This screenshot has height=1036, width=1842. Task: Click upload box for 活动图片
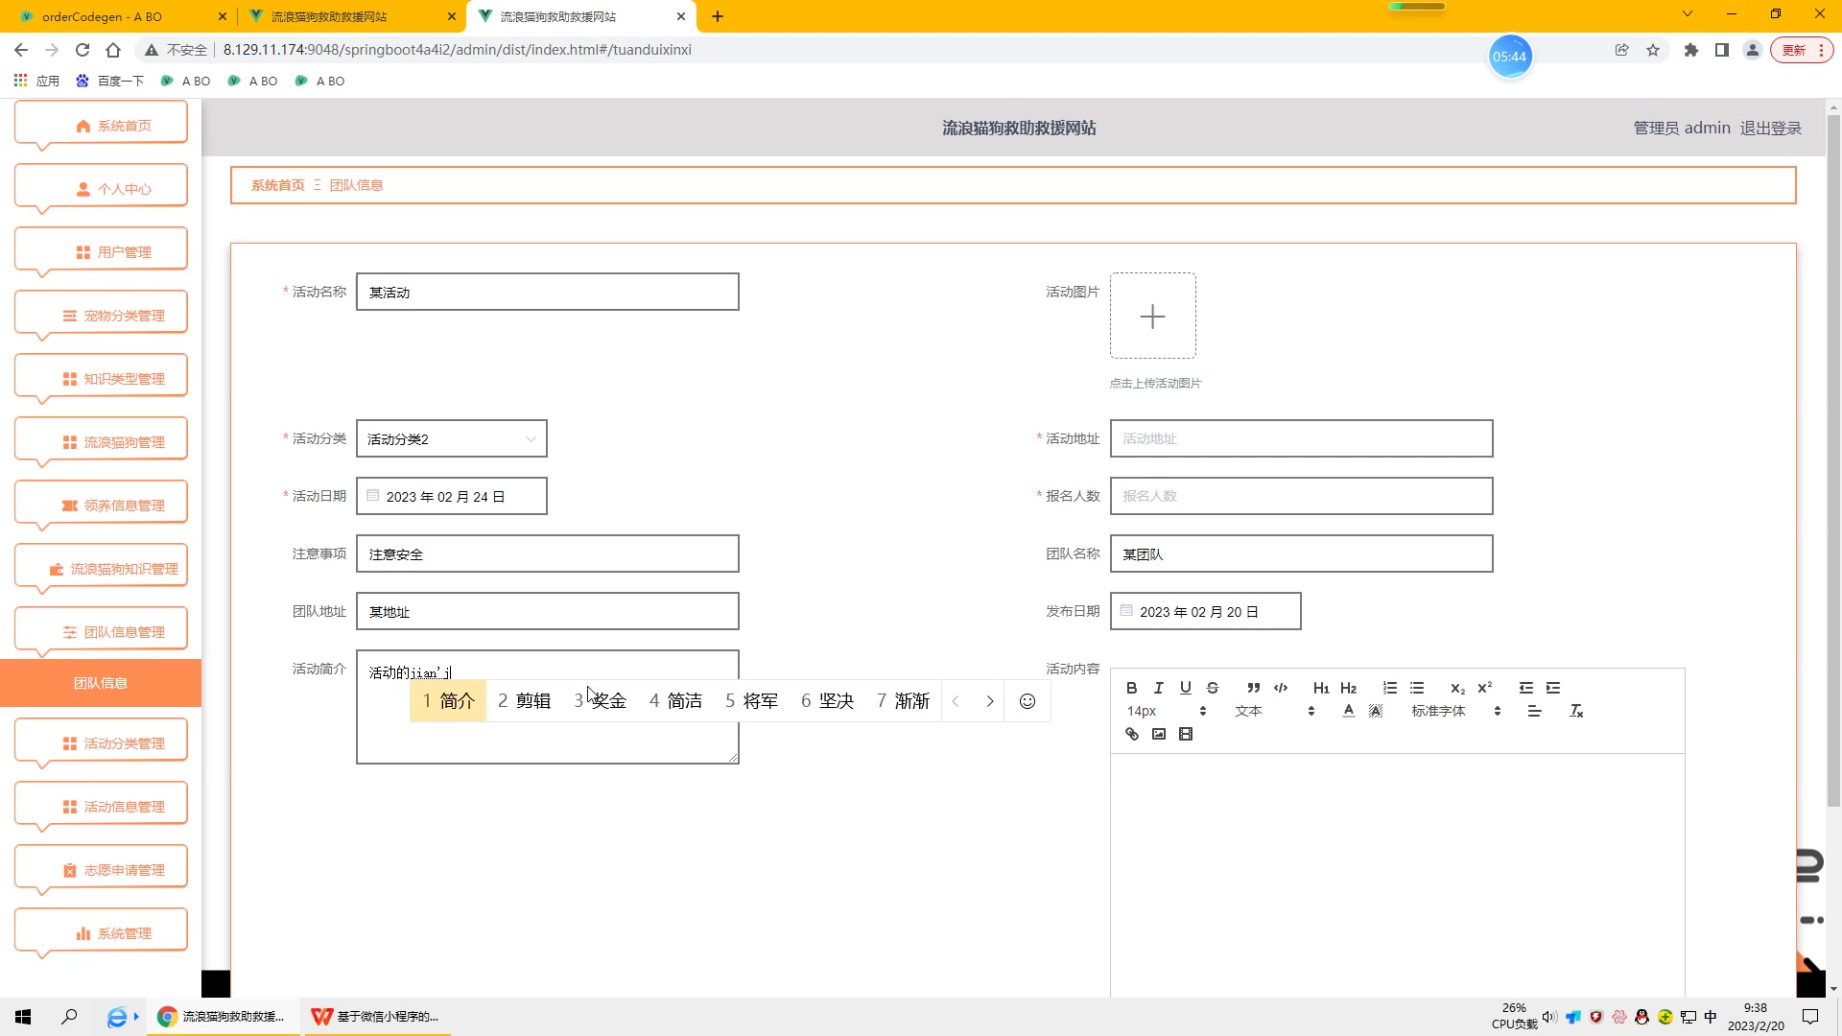point(1152,316)
